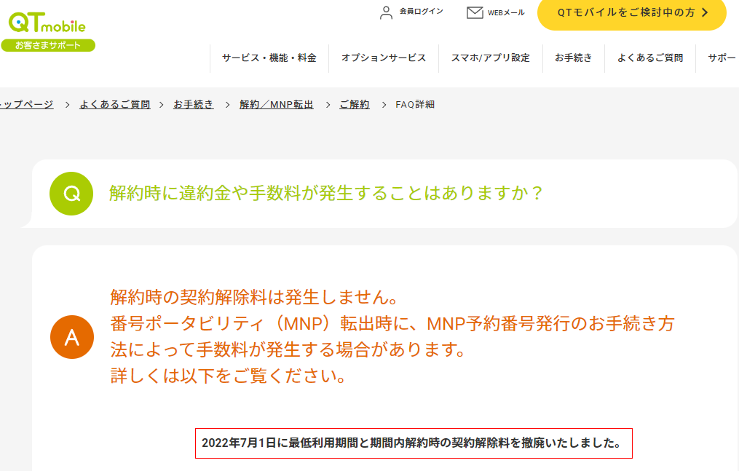Click QTモバイルをご検討中の方 yellow button

click(x=631, y=13)
